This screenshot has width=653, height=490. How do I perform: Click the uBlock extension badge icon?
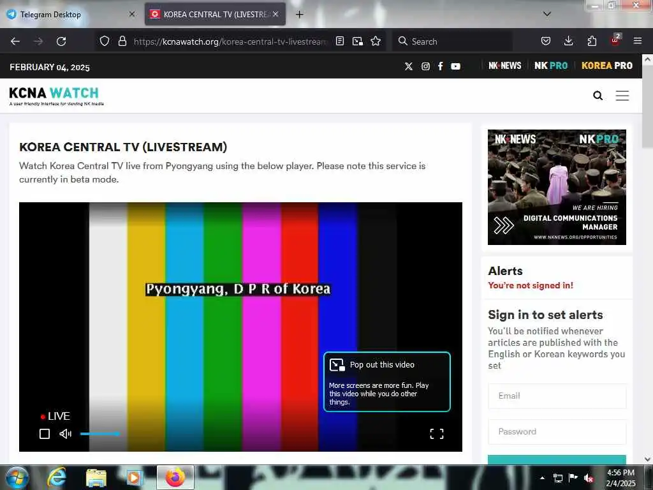[x=615, y=40]
